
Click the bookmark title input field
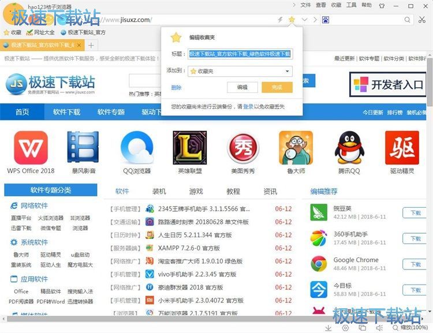pos(240,54)
